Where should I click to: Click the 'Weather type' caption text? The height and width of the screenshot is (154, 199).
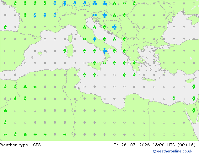coord(14,145)
